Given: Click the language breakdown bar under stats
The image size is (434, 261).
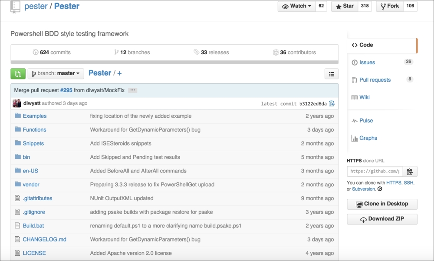Looking at the screenshot, I should [174, 63].
